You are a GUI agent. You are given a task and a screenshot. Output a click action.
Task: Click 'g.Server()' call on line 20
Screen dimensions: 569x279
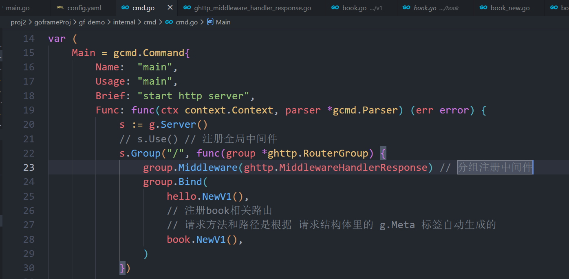179,124
